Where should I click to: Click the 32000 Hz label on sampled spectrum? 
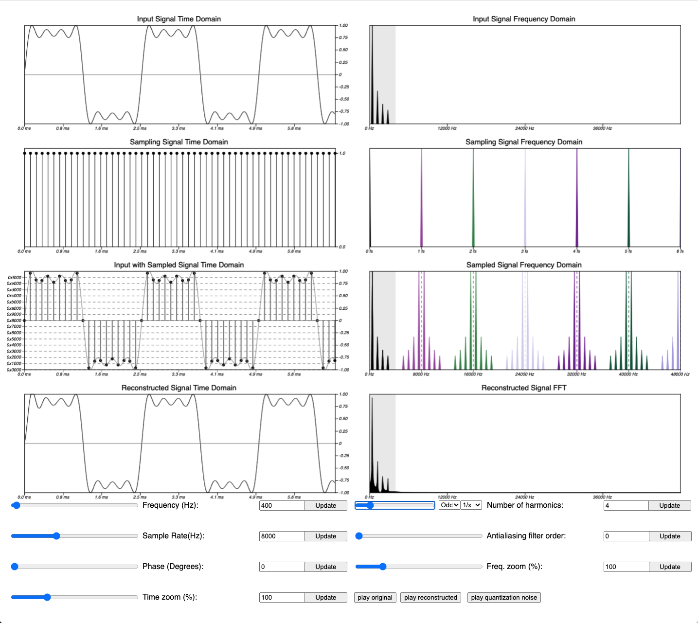[576, 374]
